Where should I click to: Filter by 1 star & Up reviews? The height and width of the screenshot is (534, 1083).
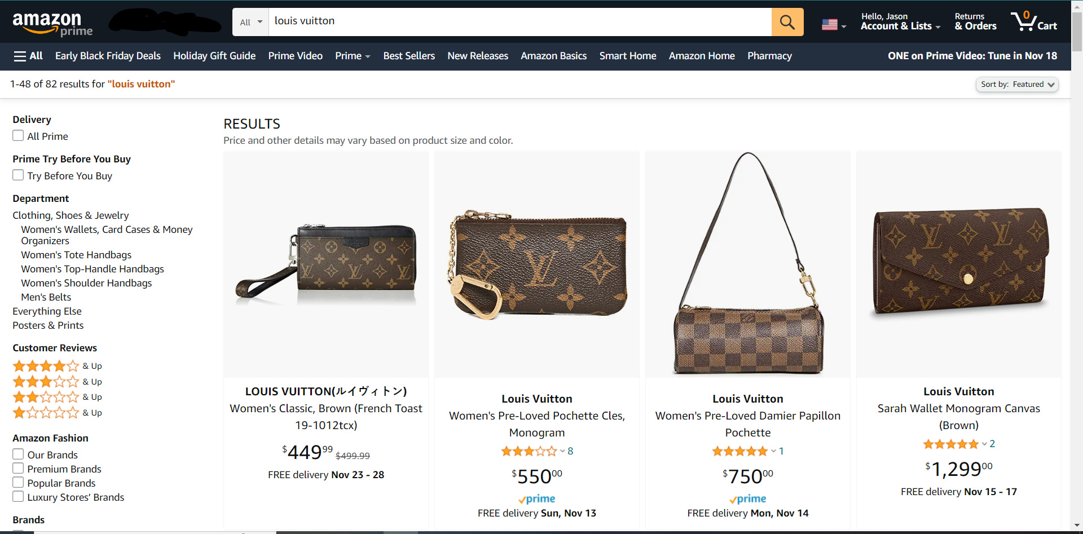point(57,413)
